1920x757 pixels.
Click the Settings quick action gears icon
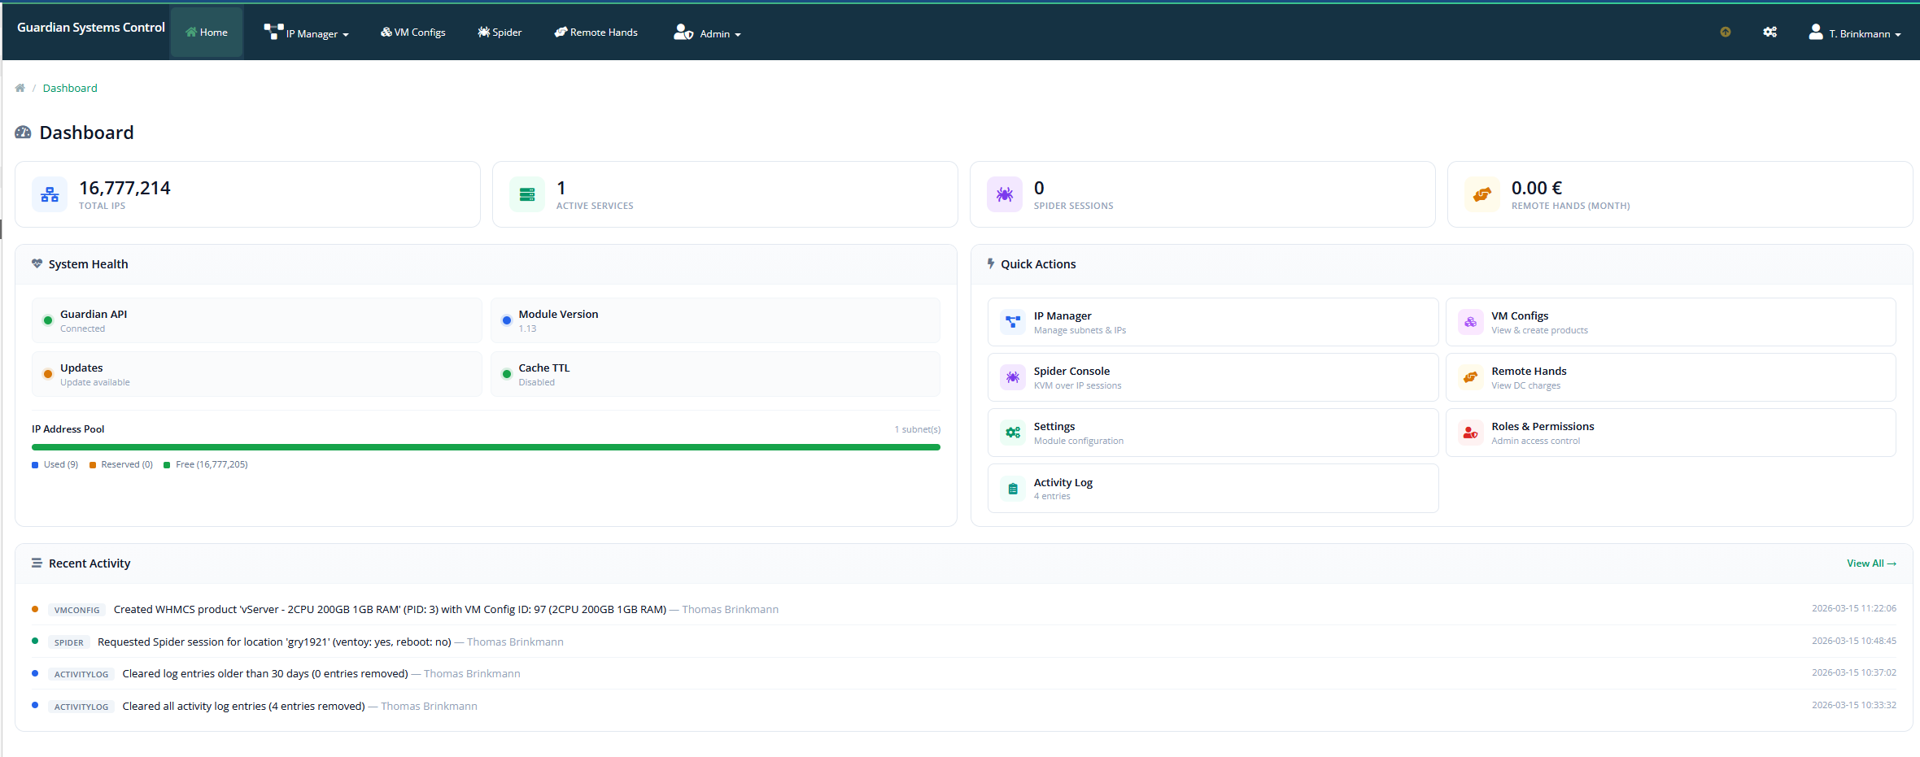point(1013,433)
